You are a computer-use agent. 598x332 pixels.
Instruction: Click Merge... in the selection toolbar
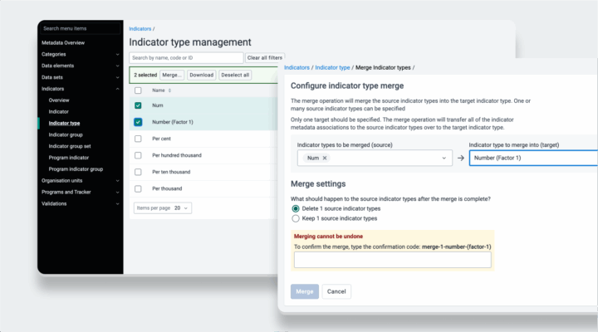pyautogui.click(x=172, y=75)
